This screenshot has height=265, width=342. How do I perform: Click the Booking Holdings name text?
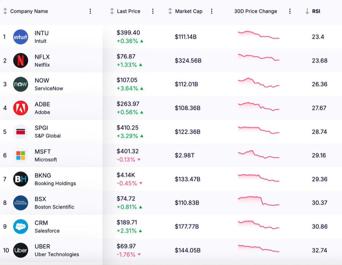(x=55, y=183)
